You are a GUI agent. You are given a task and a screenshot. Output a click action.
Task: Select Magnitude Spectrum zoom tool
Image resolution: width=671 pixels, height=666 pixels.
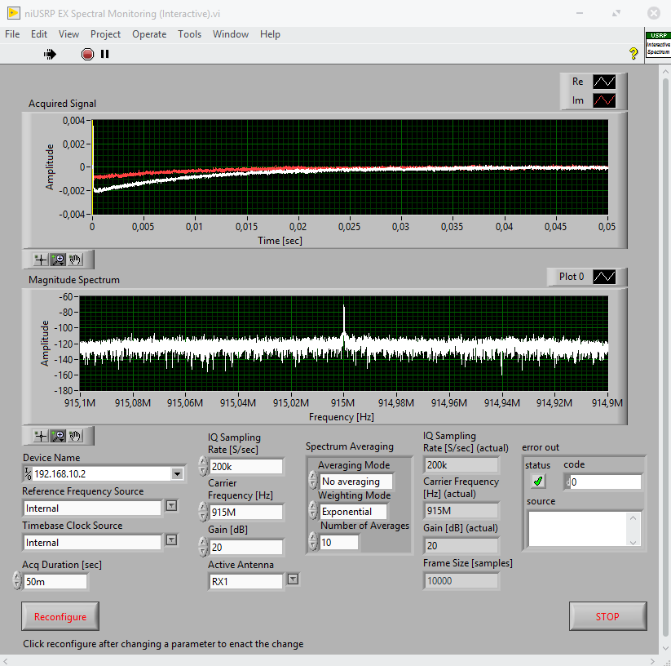tap(58, 436)
